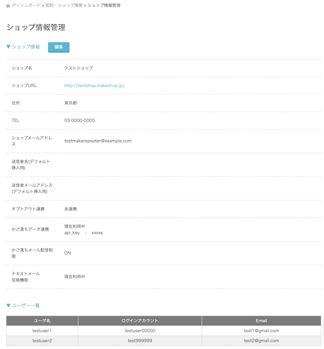The height and width of the screenshot is (349, 324).
Task: Click the testmakerepeater@example.com shop email value
Action: 98,140
